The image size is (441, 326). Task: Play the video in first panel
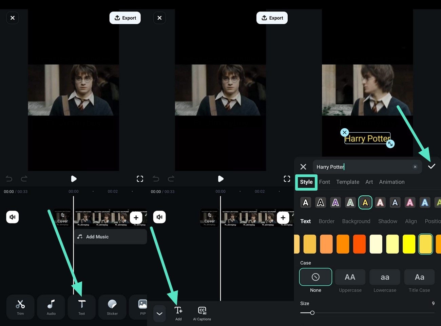pyautogui.click(x=74, y=179)
